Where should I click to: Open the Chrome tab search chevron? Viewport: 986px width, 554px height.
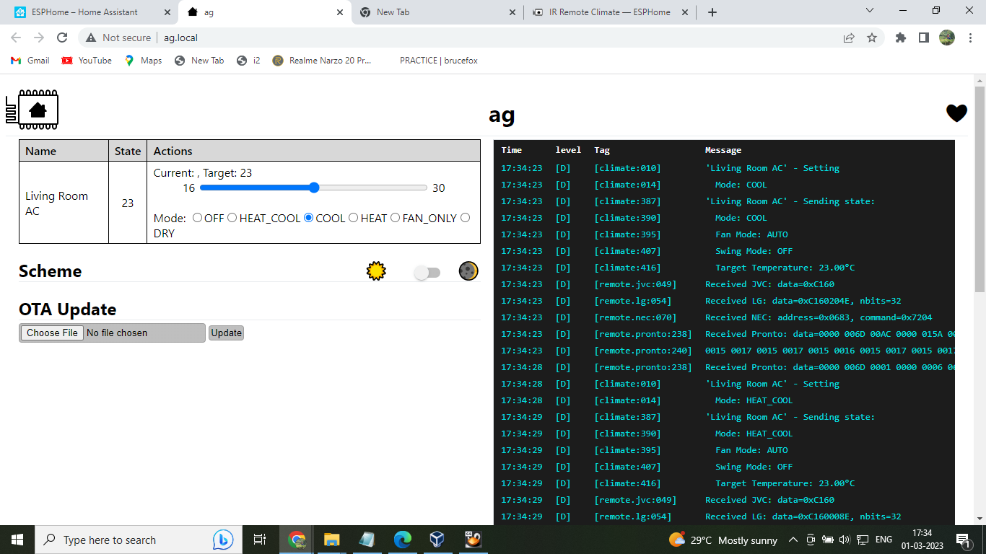(869, 11)
